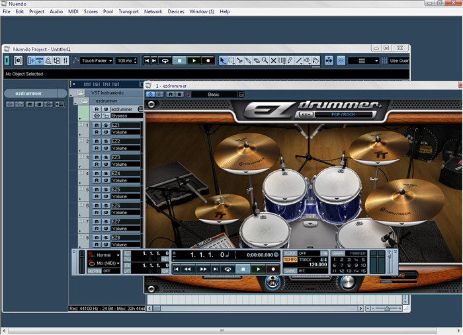Open the Basic preset selector
This screenshot has height=335, width=463.
pyautogui.click(x=214, y=94)
